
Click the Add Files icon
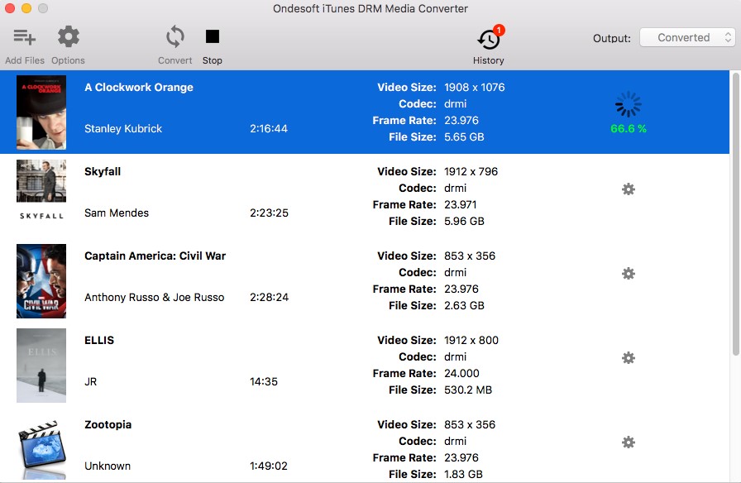coord(25,37)
